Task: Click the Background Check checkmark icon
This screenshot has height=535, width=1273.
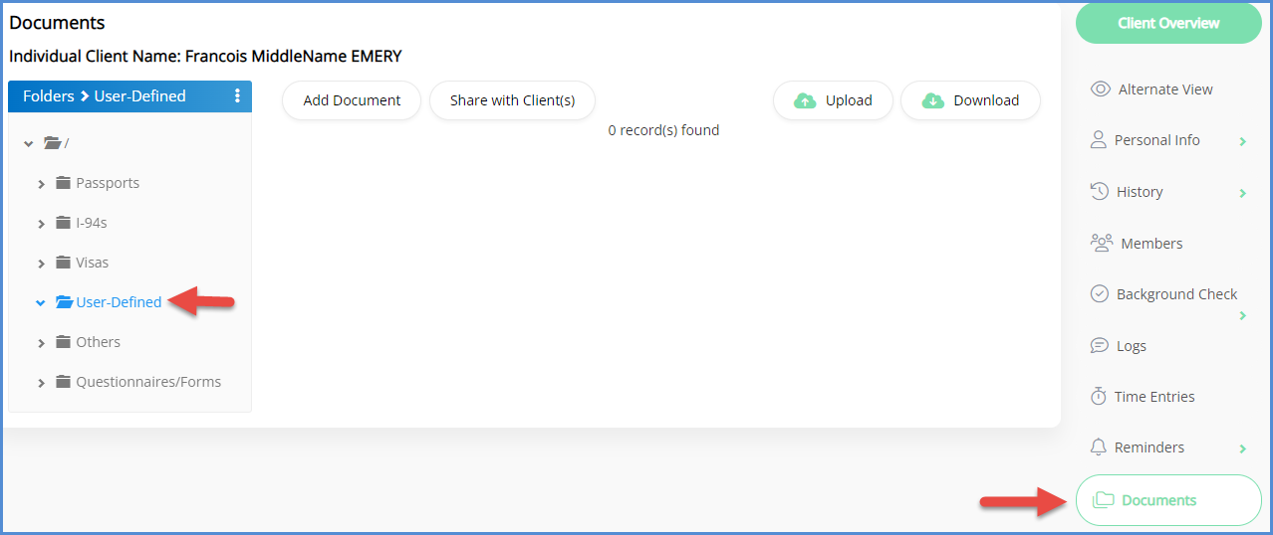Action: click(1100, 294)
